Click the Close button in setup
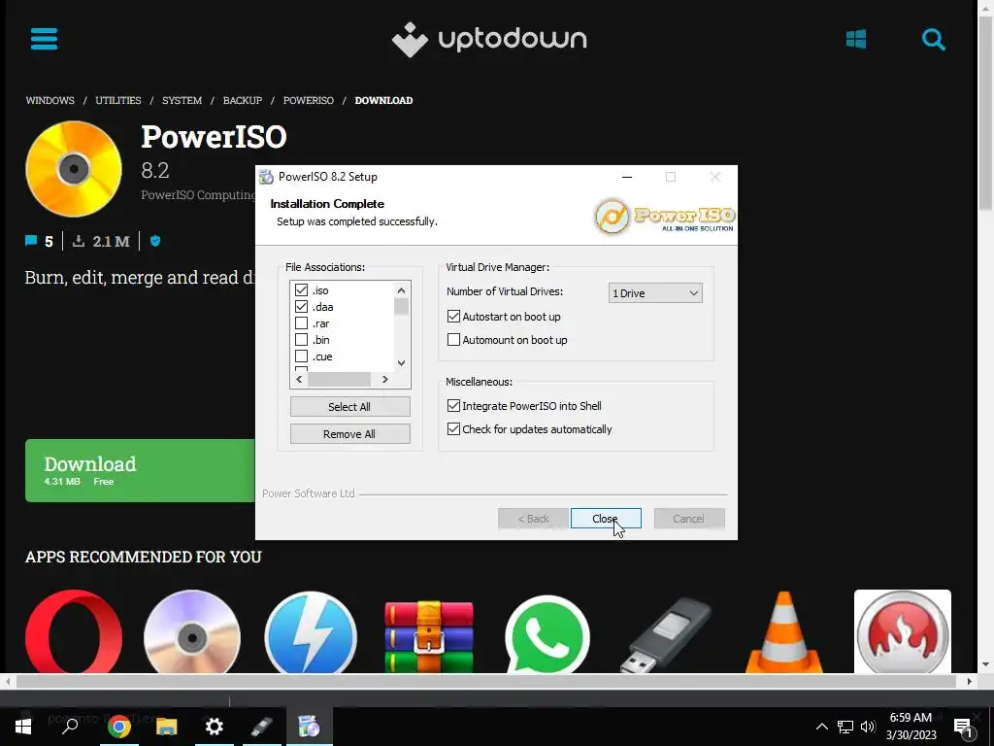994x746 pixels. (x=606, y=519)
